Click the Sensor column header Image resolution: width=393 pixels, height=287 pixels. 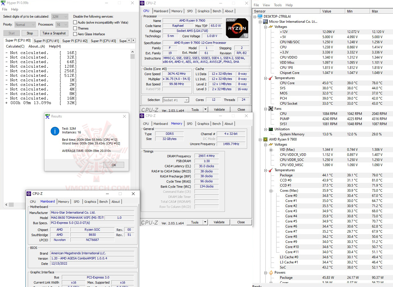(286, 11)
